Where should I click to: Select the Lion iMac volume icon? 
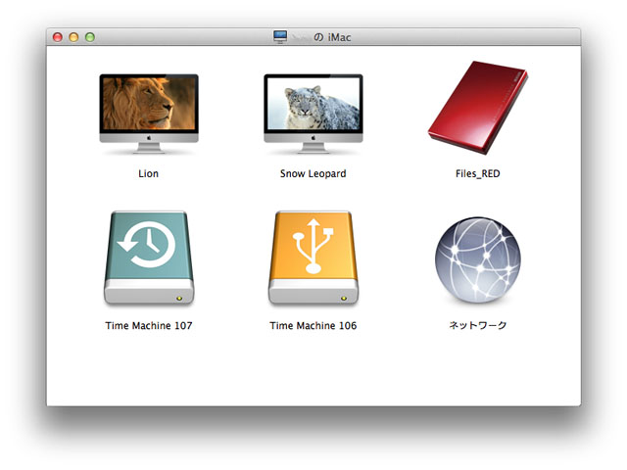[149, 114]
